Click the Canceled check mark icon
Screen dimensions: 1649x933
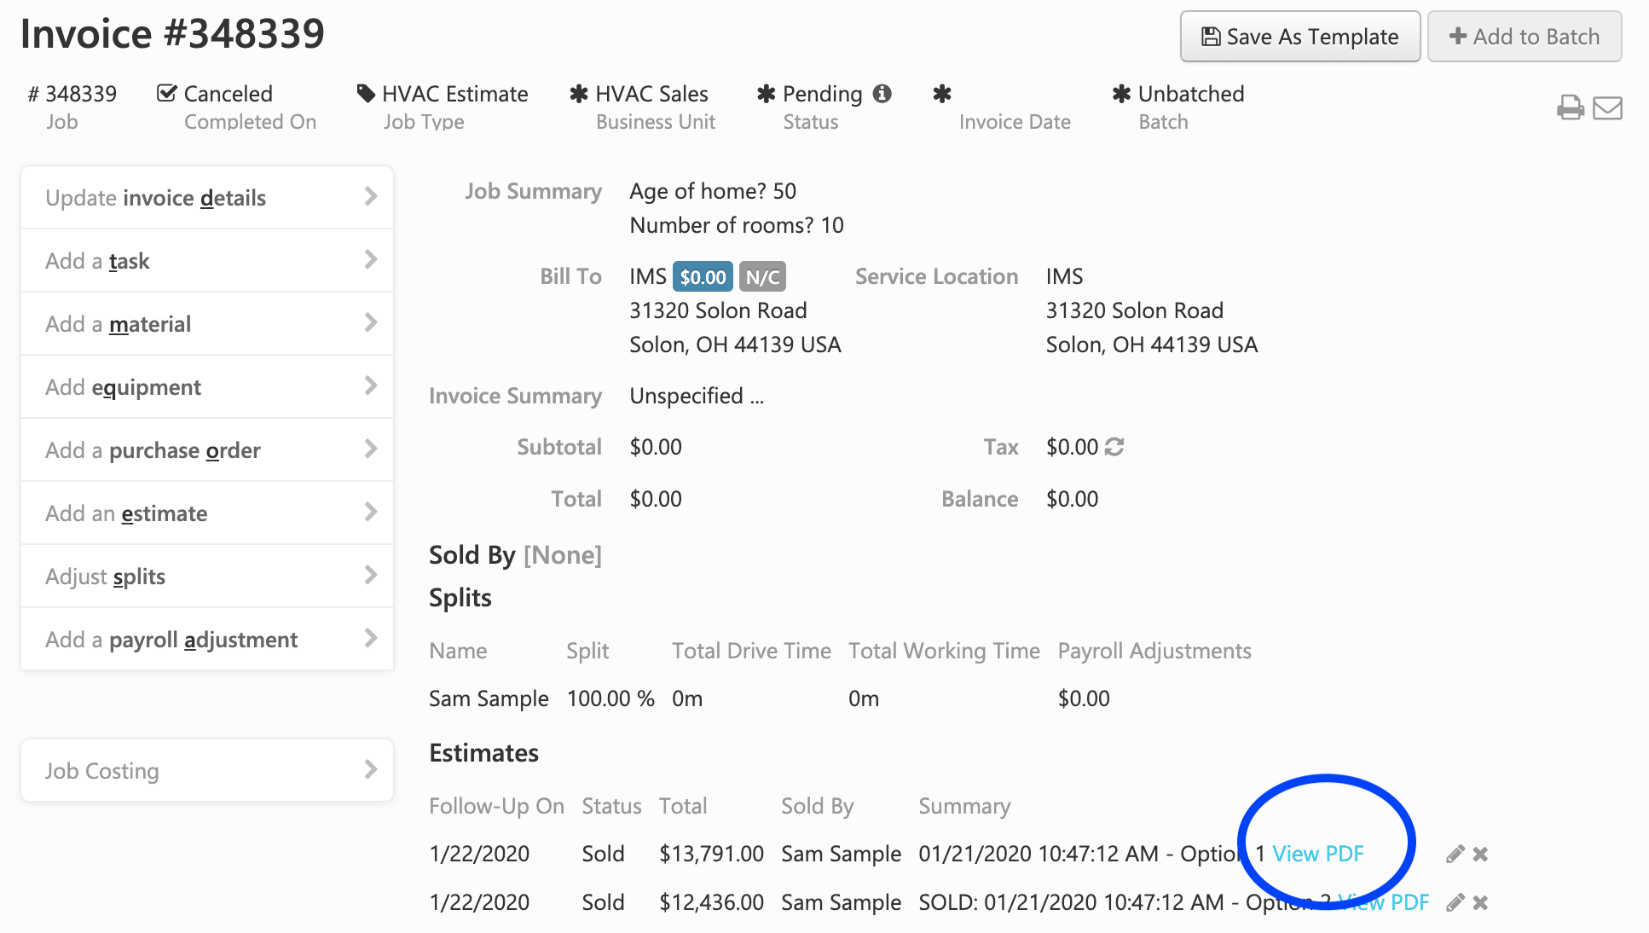pos(167,93)
